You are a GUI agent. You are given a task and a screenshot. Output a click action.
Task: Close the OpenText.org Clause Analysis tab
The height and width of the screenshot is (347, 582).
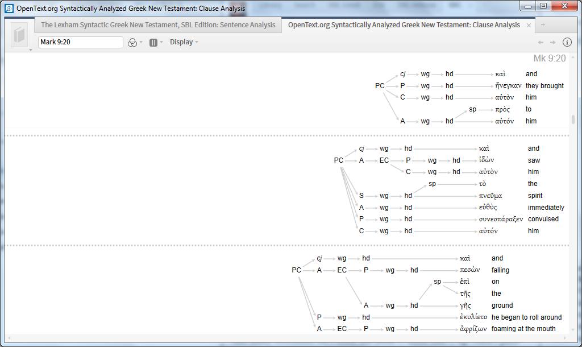[x=529, y=25]
